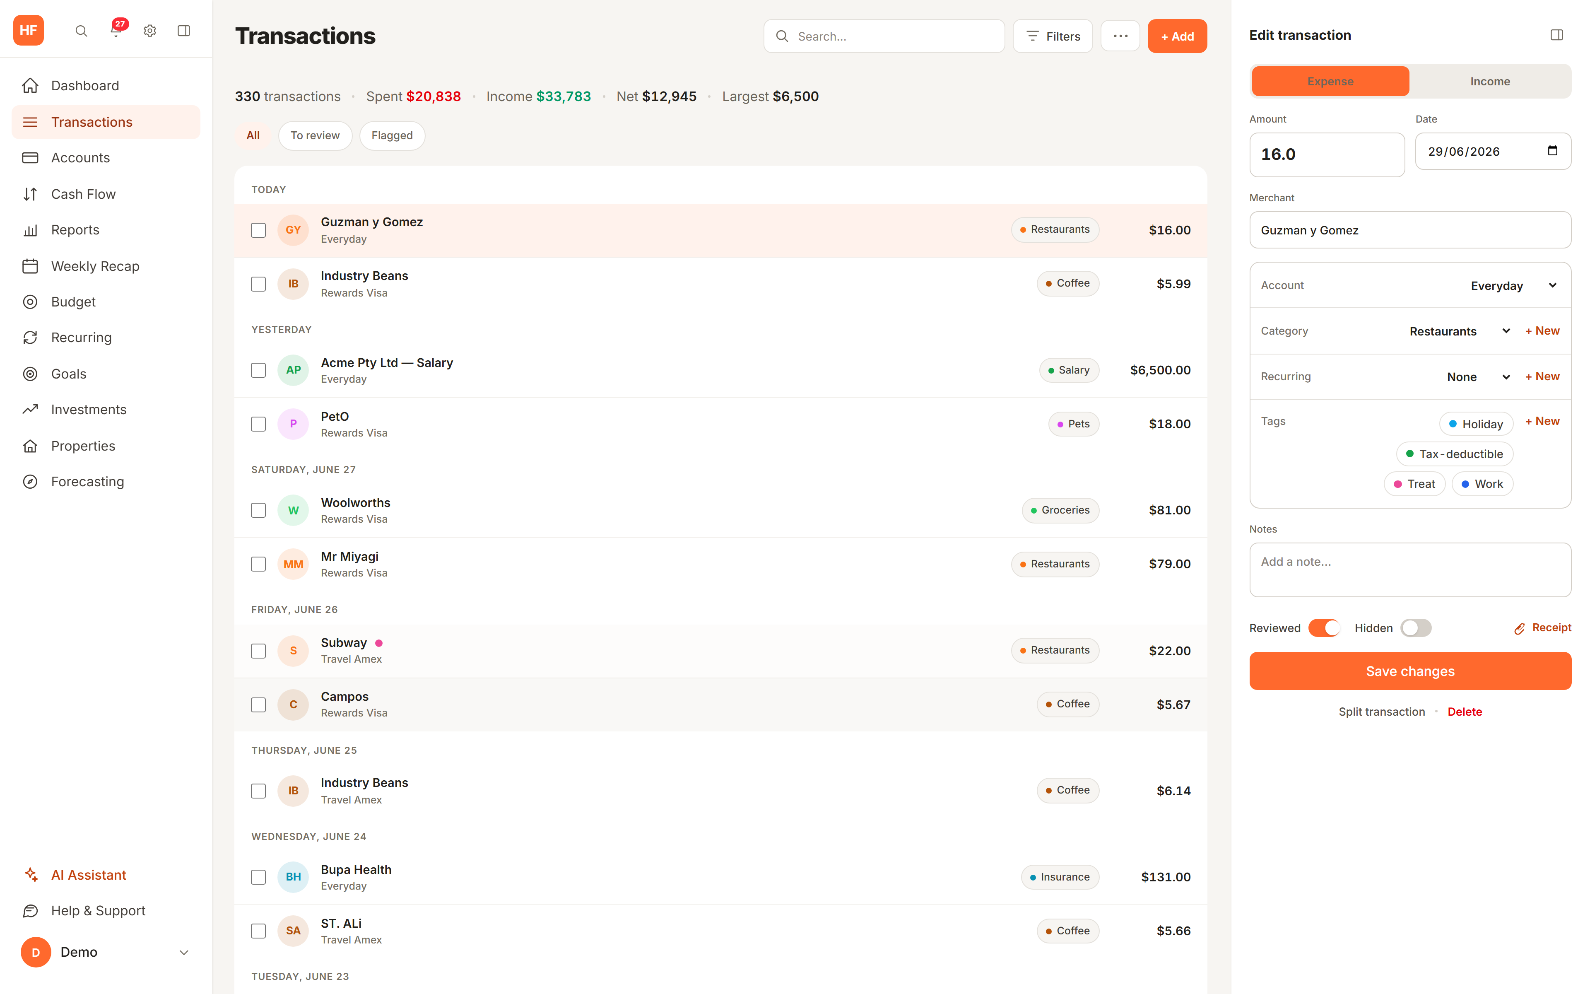Click the Budget circle icon
This screenshot has height=994, width=1590.
pyautogui.click(x=30, y=302)
